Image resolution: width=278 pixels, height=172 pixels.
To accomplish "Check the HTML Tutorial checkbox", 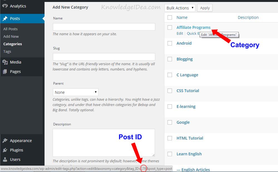I will tap(170, 138).
